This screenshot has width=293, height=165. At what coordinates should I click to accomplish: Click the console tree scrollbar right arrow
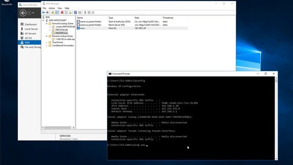pyautogui.click(x=73, y=127)
